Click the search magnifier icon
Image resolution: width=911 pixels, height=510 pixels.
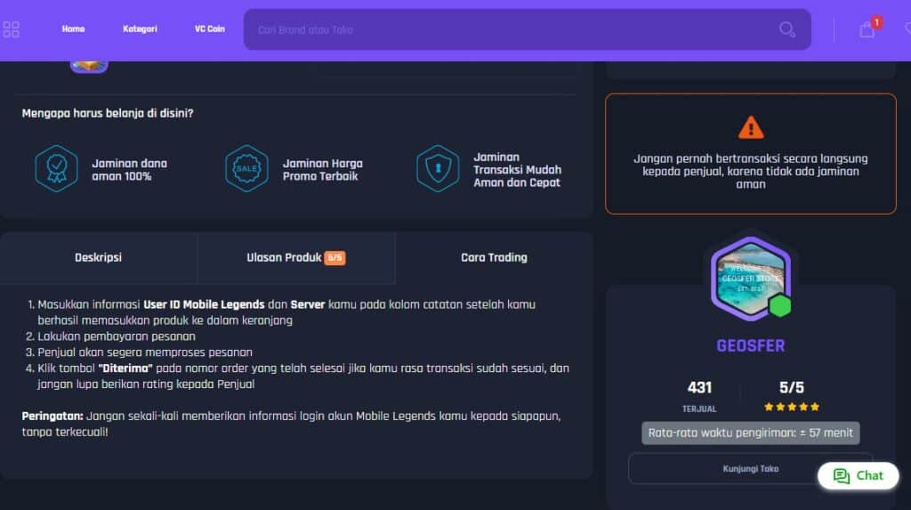point(786,29)
